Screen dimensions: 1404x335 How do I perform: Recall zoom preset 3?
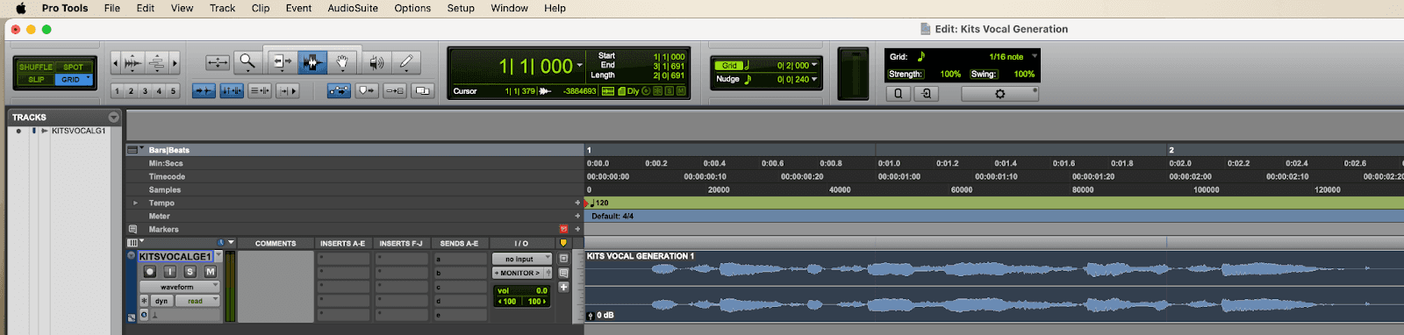point(145,90)
